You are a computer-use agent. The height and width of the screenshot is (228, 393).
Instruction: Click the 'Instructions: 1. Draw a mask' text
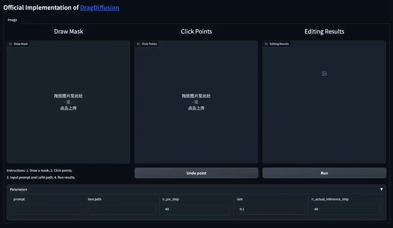pyautogui.click(x=28, y=170)
